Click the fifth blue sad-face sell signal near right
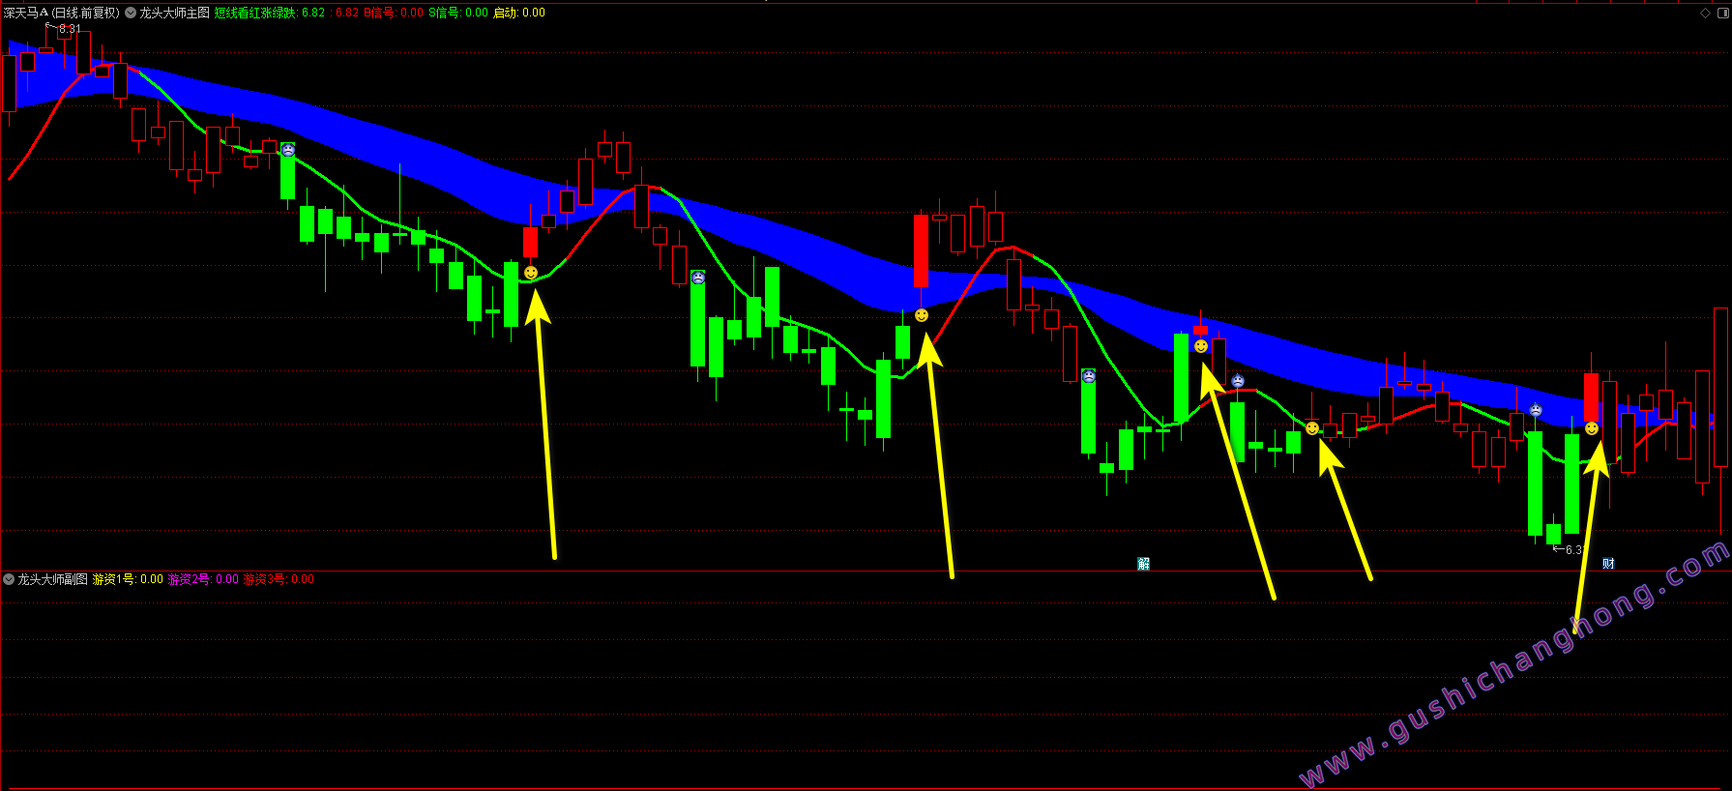 pos(1536,410)
